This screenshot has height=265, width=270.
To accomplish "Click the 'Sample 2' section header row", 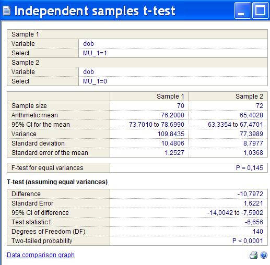I will 137,63.
